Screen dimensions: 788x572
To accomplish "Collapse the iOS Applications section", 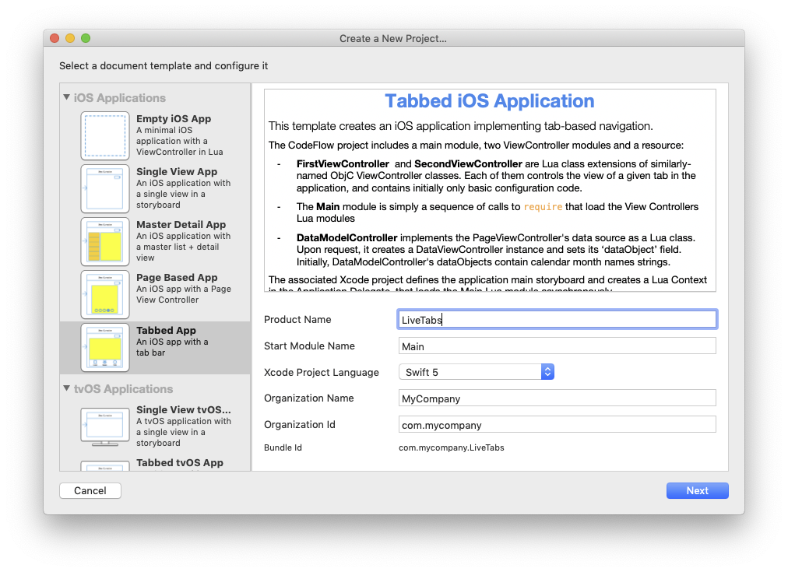I will click(66, 97).
